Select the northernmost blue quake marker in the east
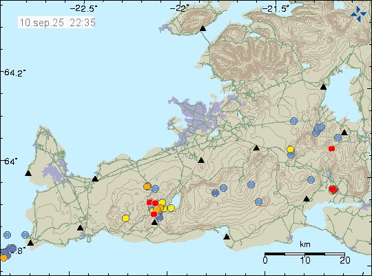The width and height of the screenshot is (372, 276). tap(293, 121)
